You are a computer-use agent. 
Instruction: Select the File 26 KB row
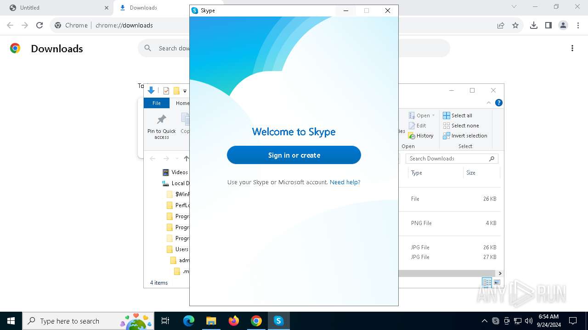tap(450, 199)
